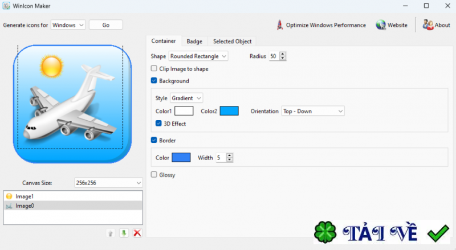Click the Radius value field
The height and width of the screenshot is (250, 456).
(x=274, y=56)
